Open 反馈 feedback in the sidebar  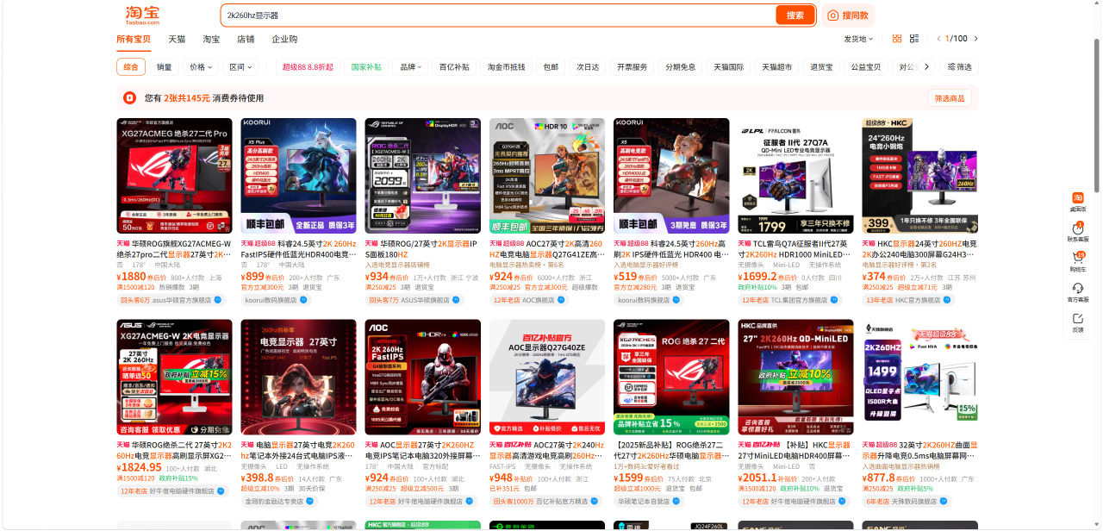click(1078, 322)
